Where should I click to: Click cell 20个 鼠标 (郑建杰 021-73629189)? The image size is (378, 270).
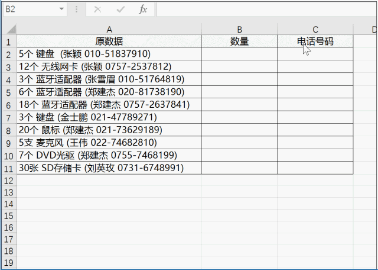tap(109, 130)
